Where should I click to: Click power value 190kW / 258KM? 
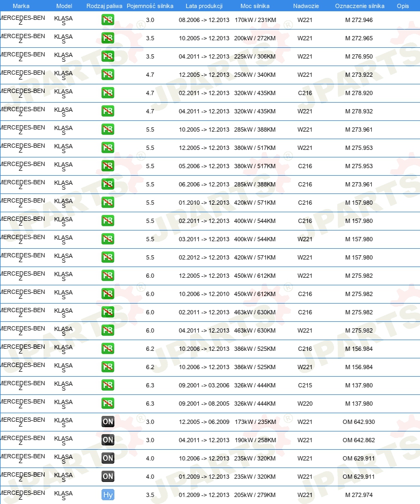point(255,441)
